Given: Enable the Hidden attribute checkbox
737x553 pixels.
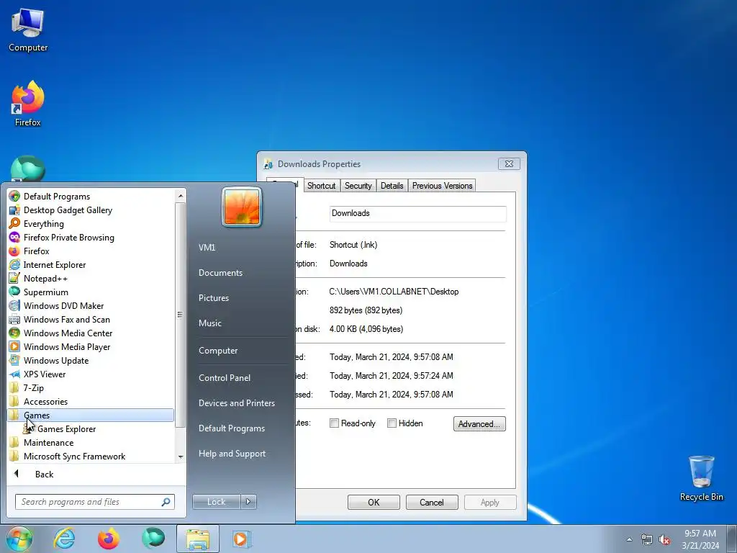Looking at the screenshot, I should (392, 423).
